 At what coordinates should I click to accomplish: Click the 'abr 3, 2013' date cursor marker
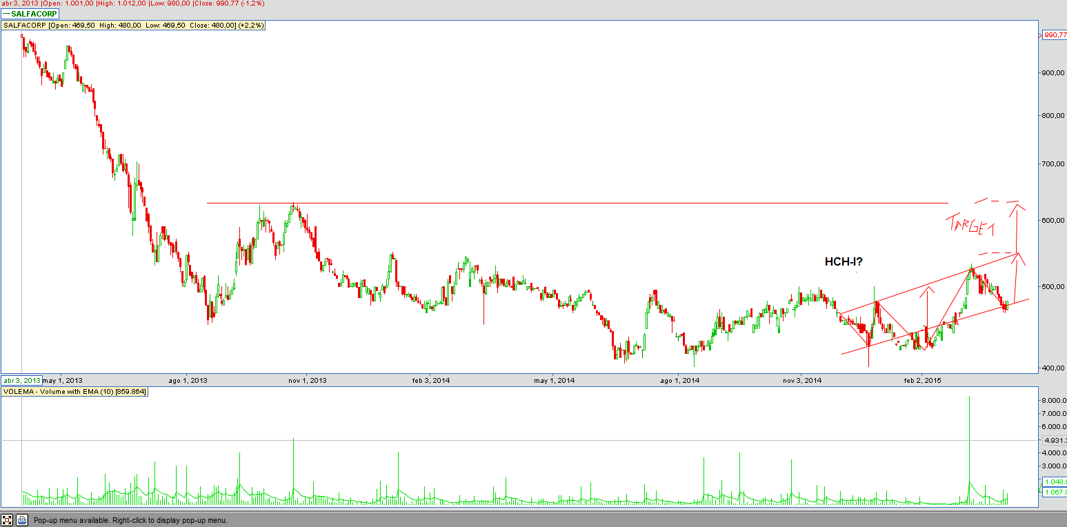[21, 380]
